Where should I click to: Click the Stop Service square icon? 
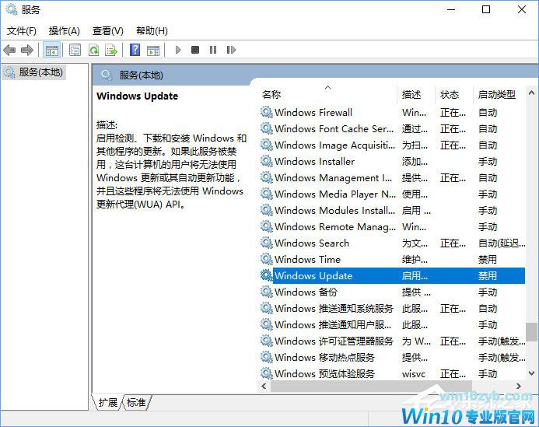point(195,51)
